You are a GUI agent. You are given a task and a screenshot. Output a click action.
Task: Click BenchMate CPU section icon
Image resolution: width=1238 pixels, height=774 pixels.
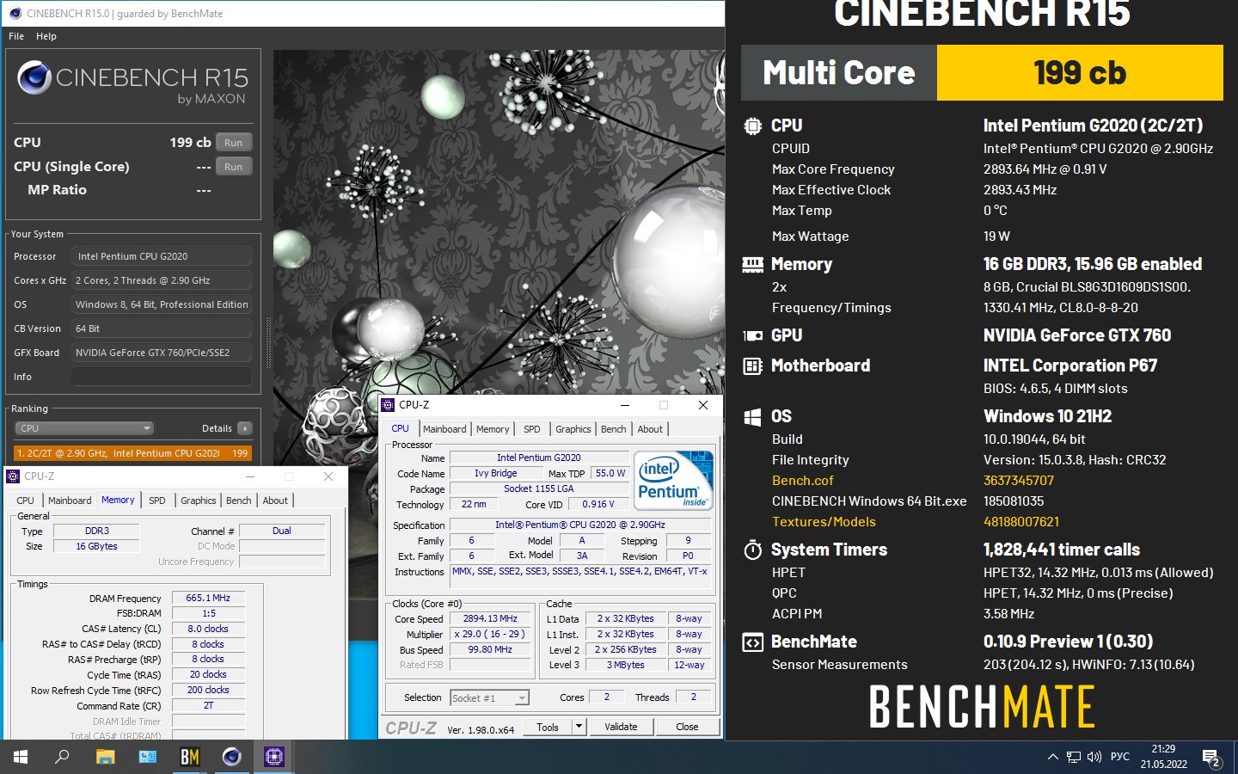[752, 126]
